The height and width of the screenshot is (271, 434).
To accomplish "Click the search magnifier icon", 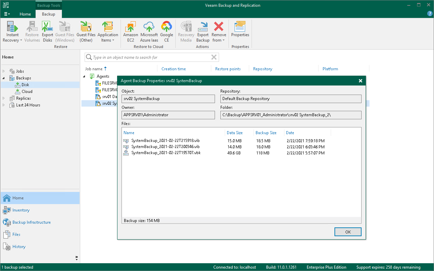I will pos(89,57).
